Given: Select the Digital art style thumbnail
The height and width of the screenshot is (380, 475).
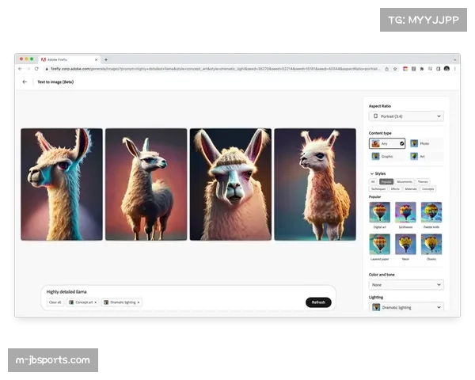Looking at the screenshot, I should pos(379,212).
